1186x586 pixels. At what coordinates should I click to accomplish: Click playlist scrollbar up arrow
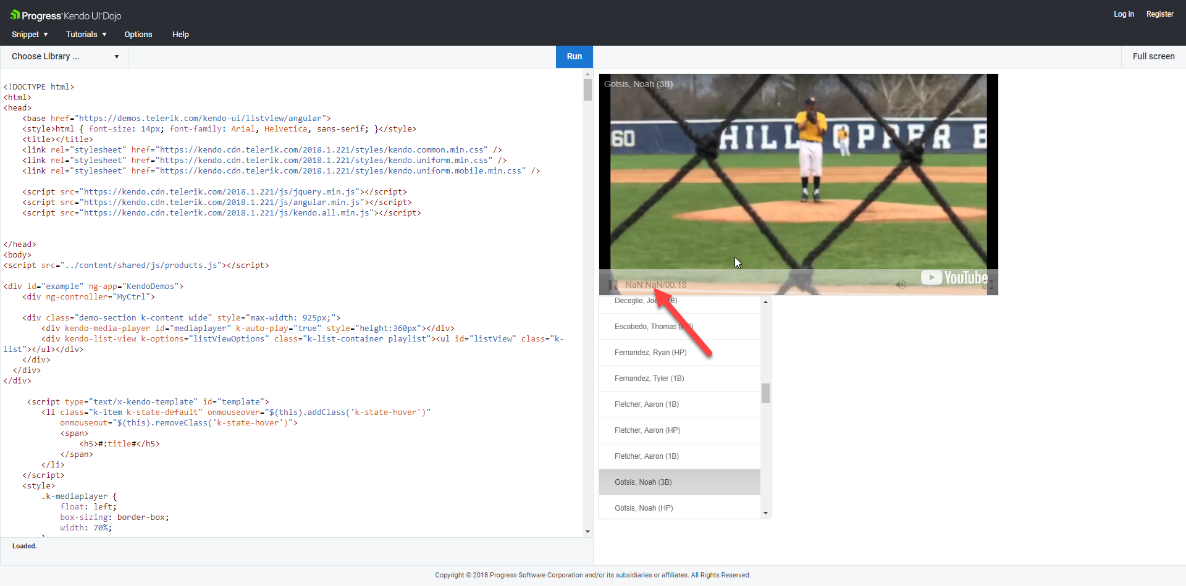765,302
